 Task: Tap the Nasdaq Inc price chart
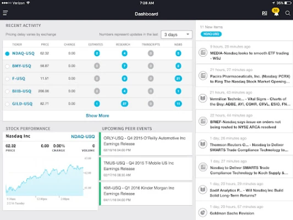pyautogui.click(x=45, y=180)
